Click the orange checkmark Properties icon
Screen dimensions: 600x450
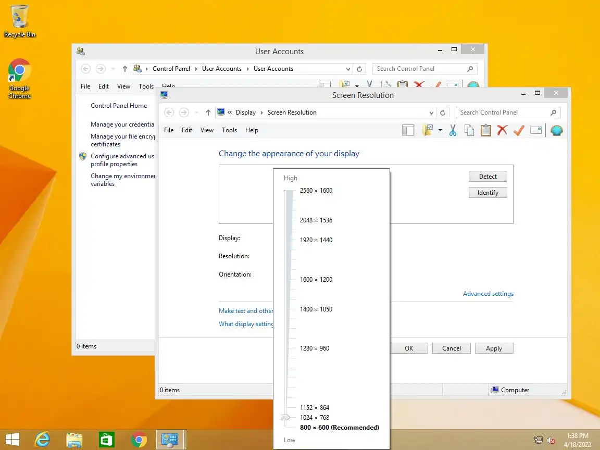click(519, 131)
